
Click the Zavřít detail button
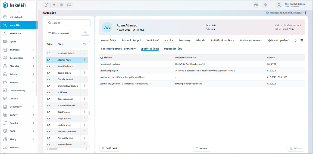point(109,148)
